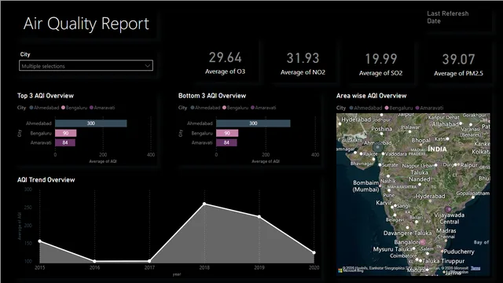This screenshot has height=283, width=503.
Task: Click the Bottom 3 AQI Overview title
Action: [x=212, y=96]
